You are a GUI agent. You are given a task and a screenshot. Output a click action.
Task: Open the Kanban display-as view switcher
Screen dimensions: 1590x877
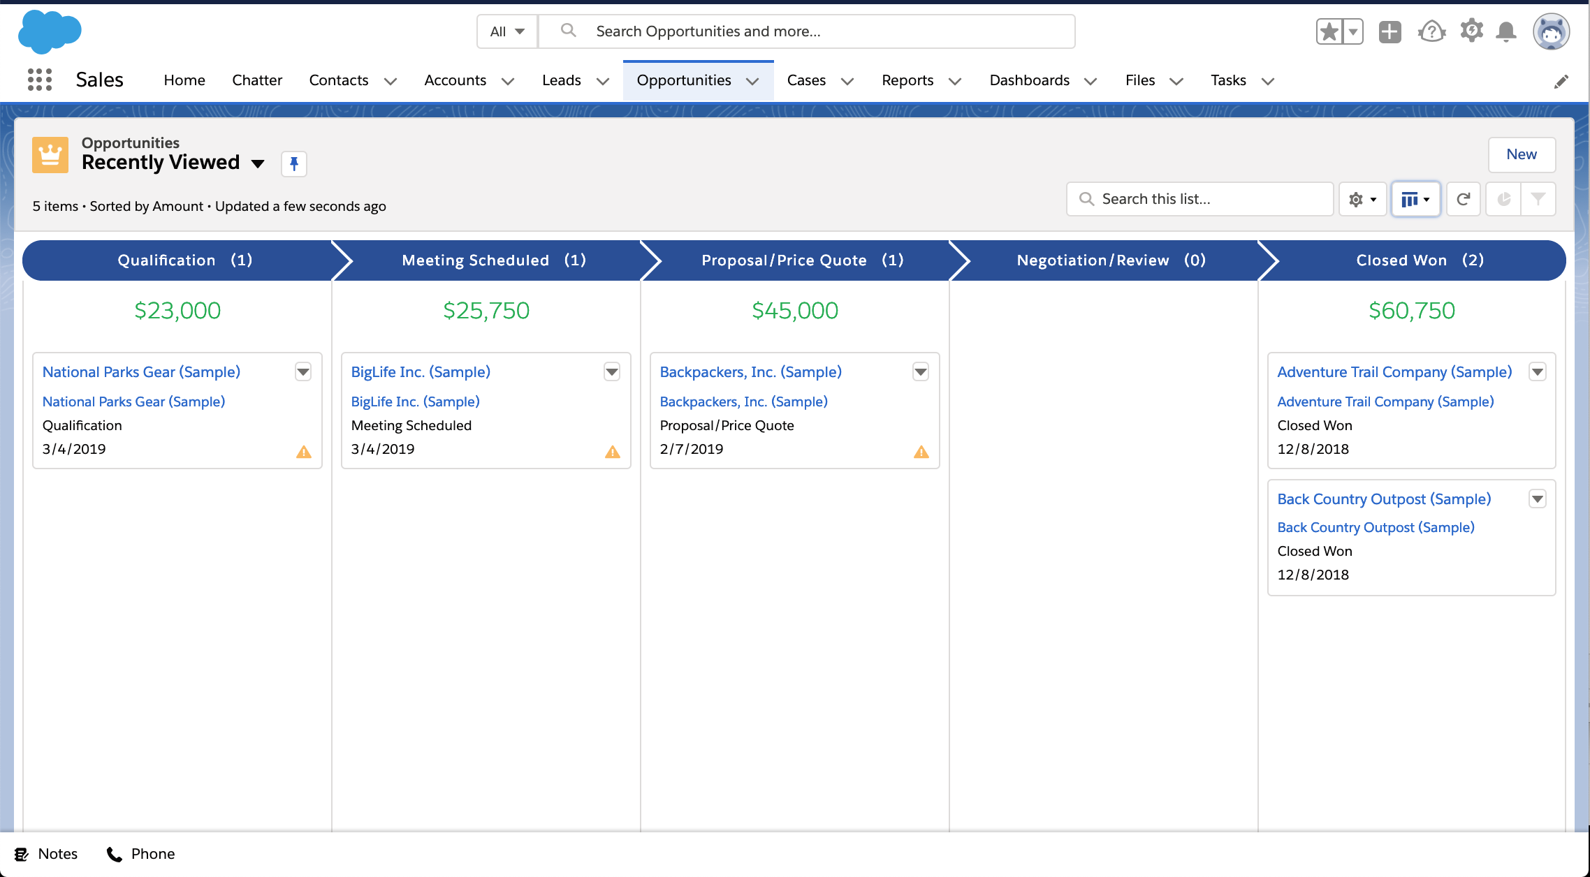click(x=1416, y=200)
